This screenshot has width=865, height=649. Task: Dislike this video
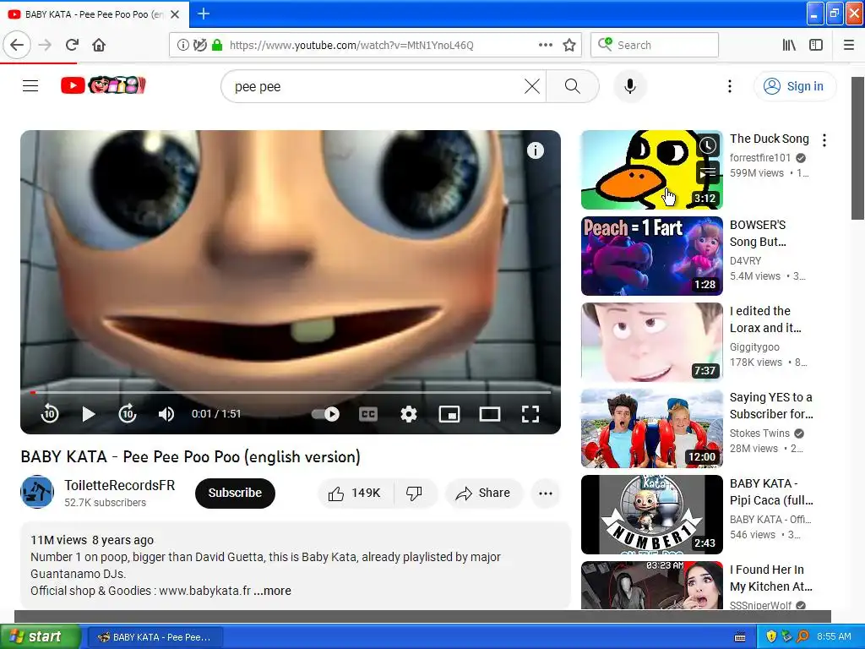pyautogui.click(x=415, y=493)
